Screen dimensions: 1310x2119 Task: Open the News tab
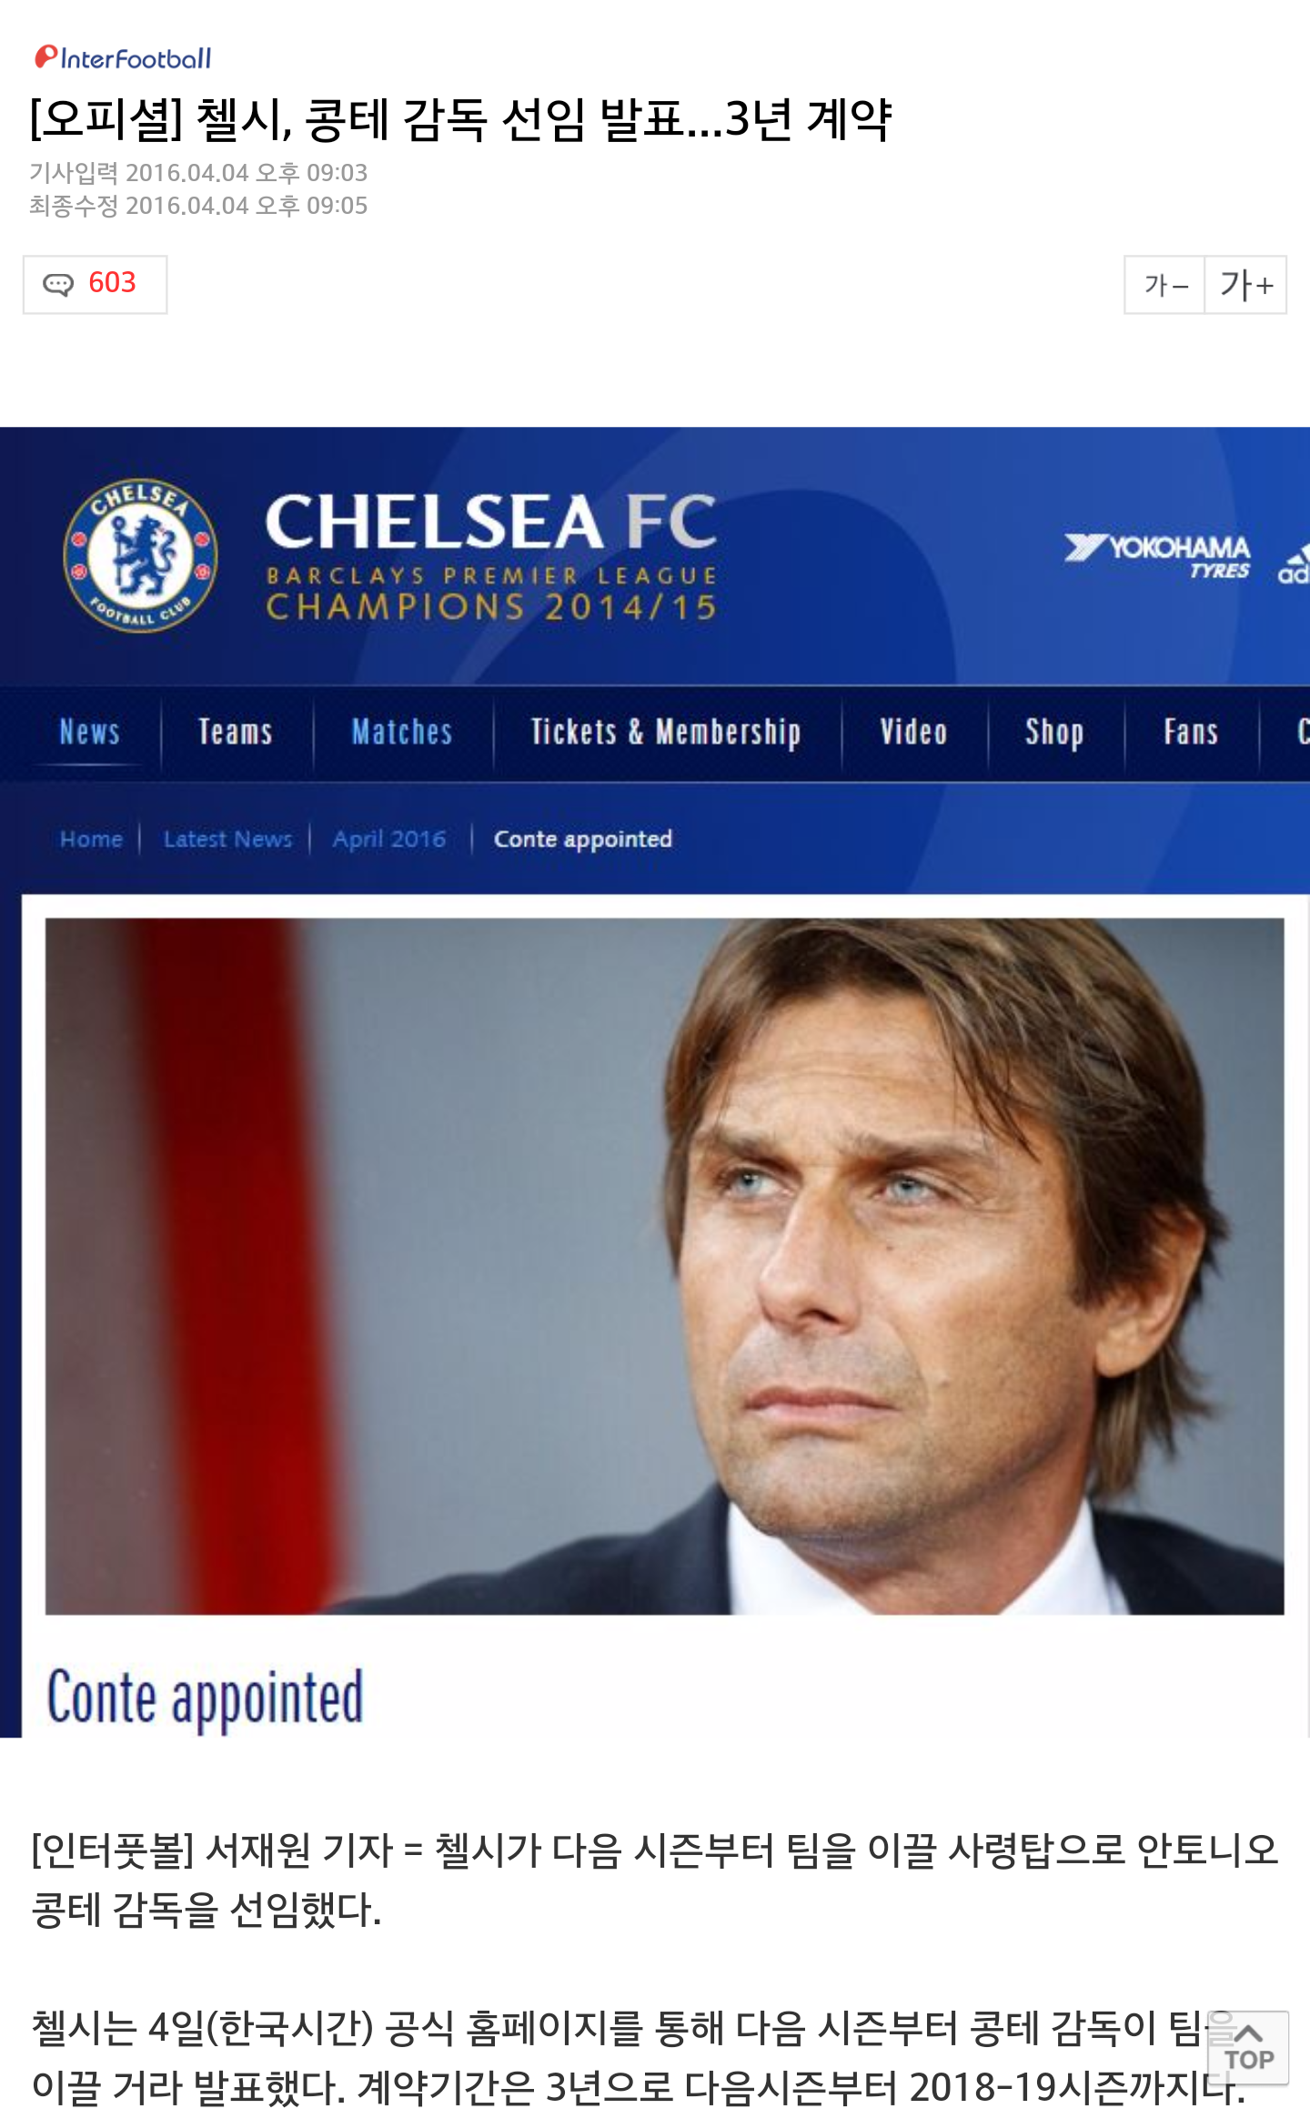click(x=89, y=732)
